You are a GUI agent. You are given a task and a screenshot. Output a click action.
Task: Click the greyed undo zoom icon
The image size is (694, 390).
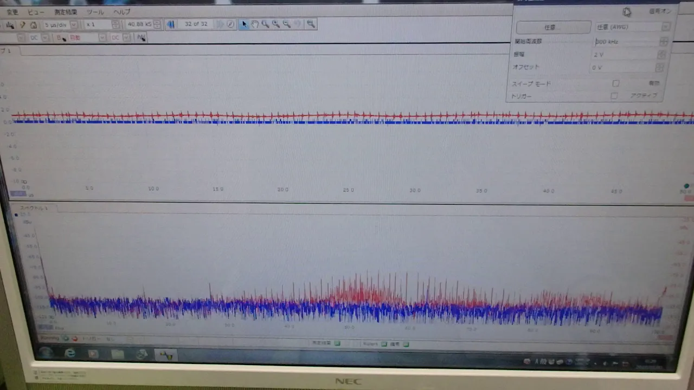[x=297, y=24]
